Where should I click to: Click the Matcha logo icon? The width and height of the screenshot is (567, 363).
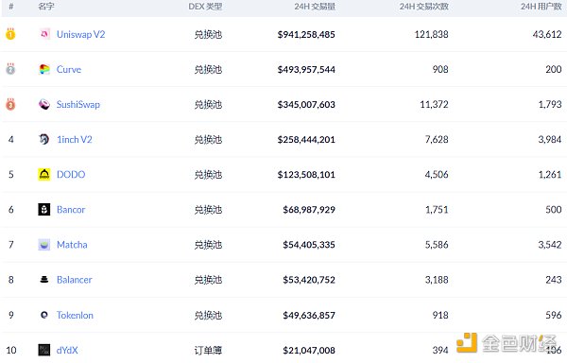(x=44, y=245)
